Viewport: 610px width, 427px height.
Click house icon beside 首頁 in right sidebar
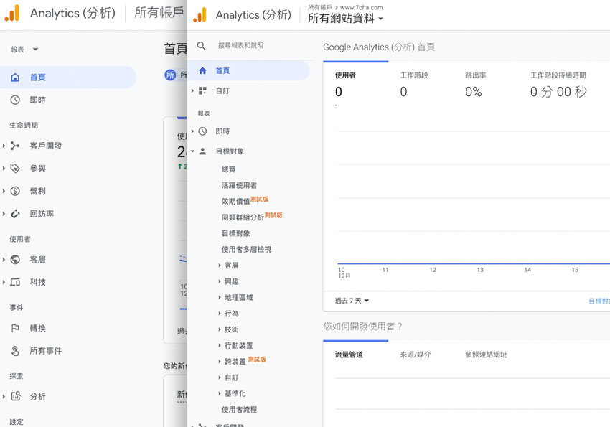coord(202,70)
